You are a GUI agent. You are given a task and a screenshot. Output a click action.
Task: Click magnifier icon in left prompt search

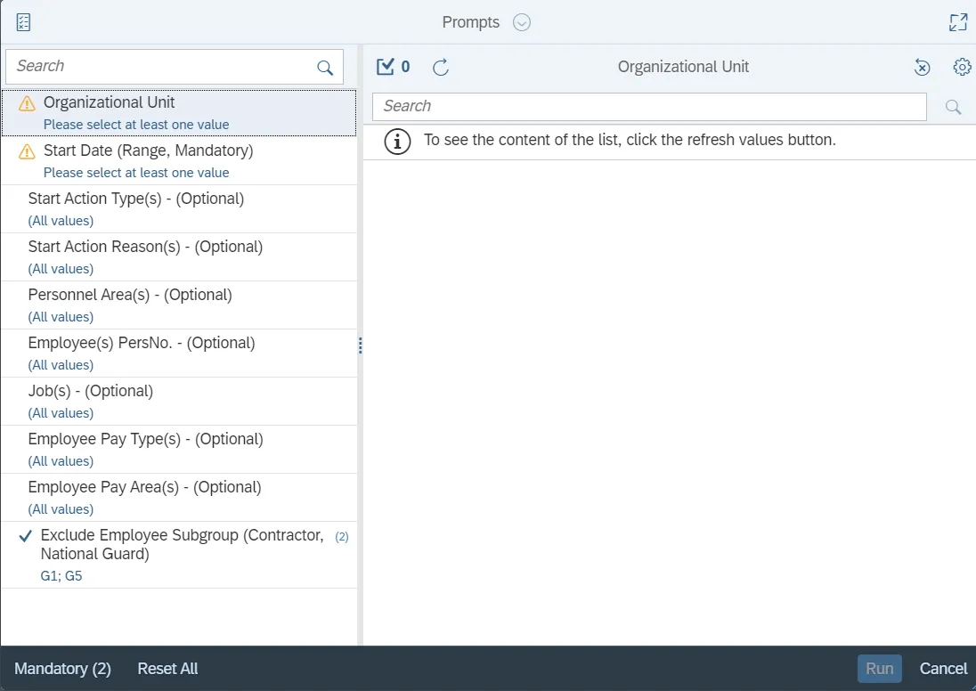325,68
